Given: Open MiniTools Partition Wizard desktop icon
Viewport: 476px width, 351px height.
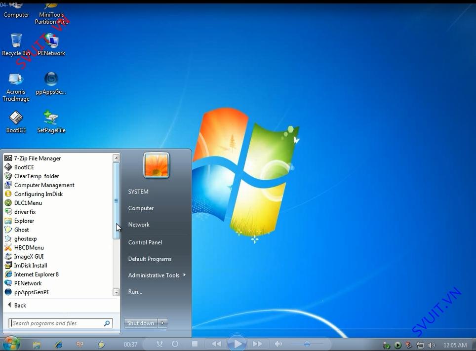Looking at the screenshot, I should coord(51,14).
